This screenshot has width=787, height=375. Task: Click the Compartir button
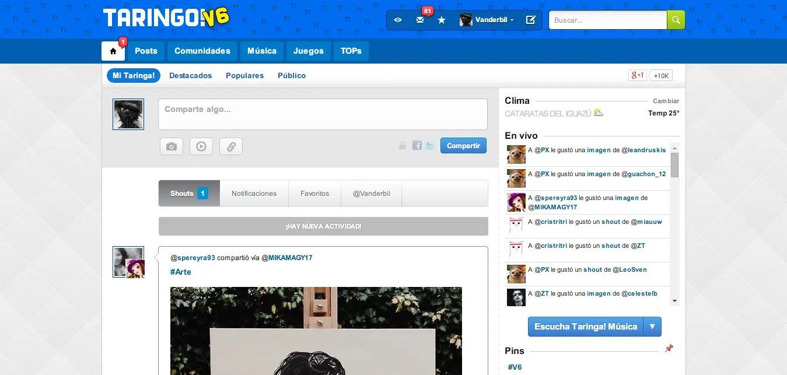click(463, 146)
